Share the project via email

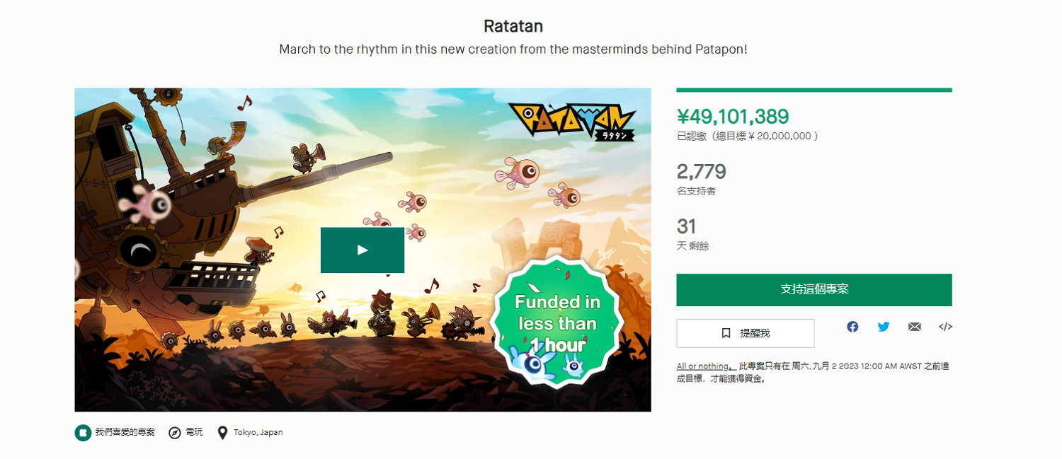914,327
